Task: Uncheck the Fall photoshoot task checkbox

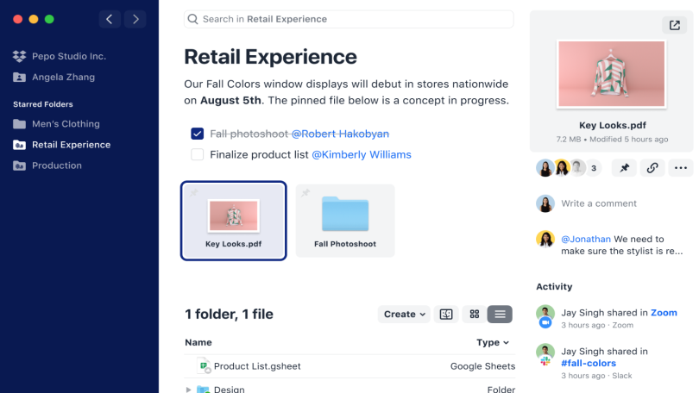Action: (x=198, y=134)
